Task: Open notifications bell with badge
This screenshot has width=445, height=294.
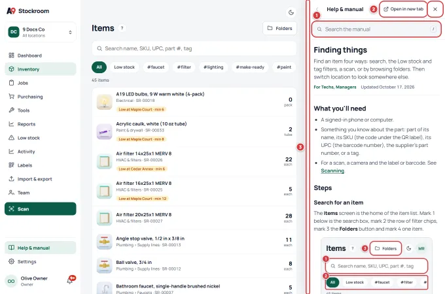Action: [71, 280]
